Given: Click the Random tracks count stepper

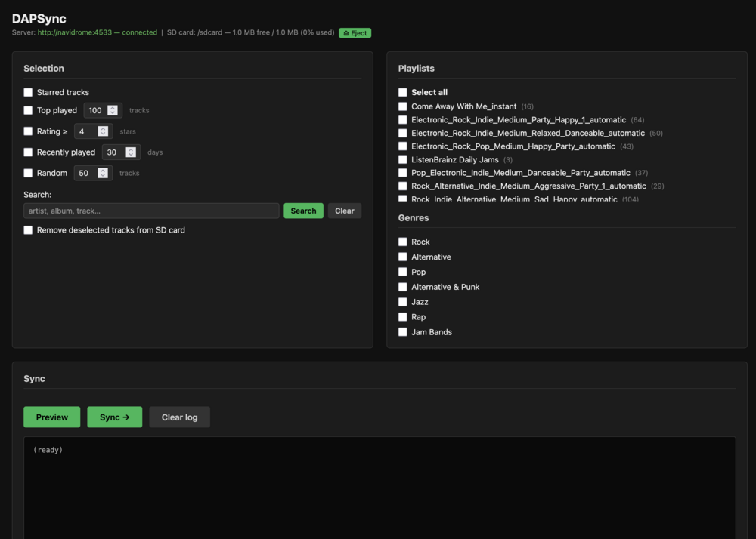Looking at the screenshot, I should click(x=103, y=173).
